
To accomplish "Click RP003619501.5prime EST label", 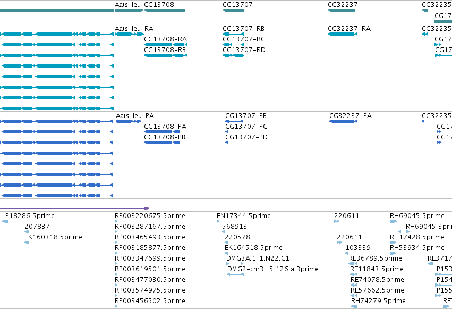I will click(150, 269).
